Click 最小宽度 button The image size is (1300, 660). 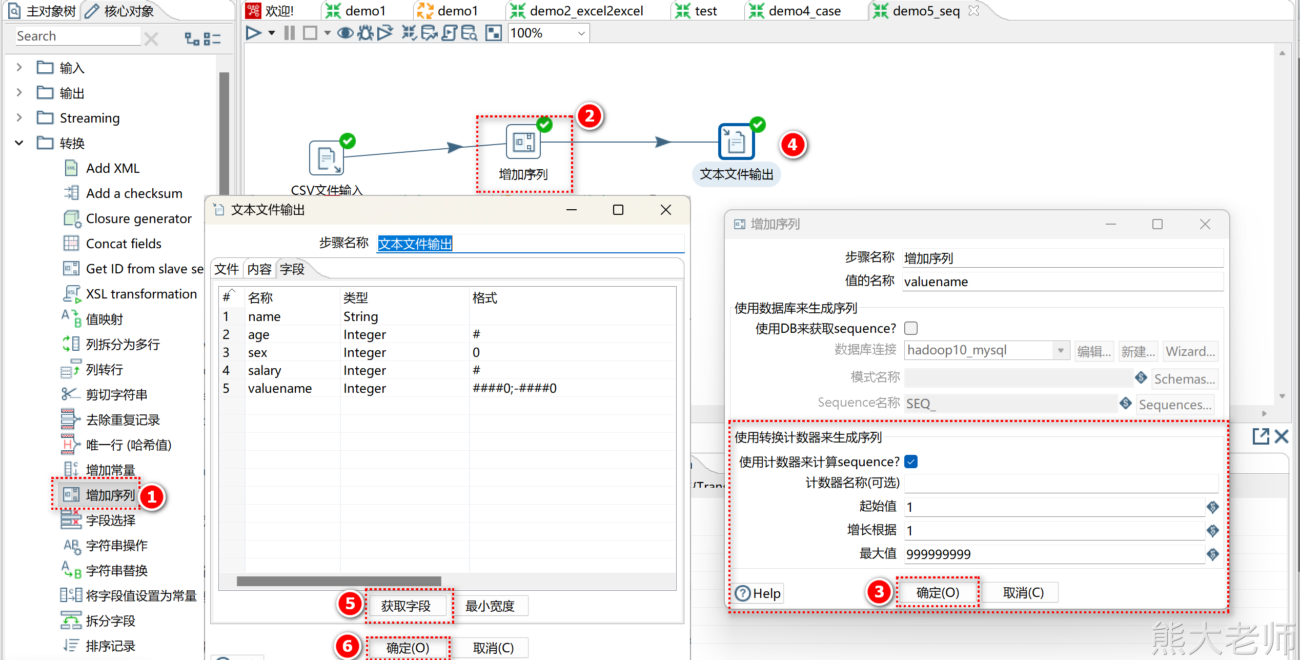click(x=490, y=606)
